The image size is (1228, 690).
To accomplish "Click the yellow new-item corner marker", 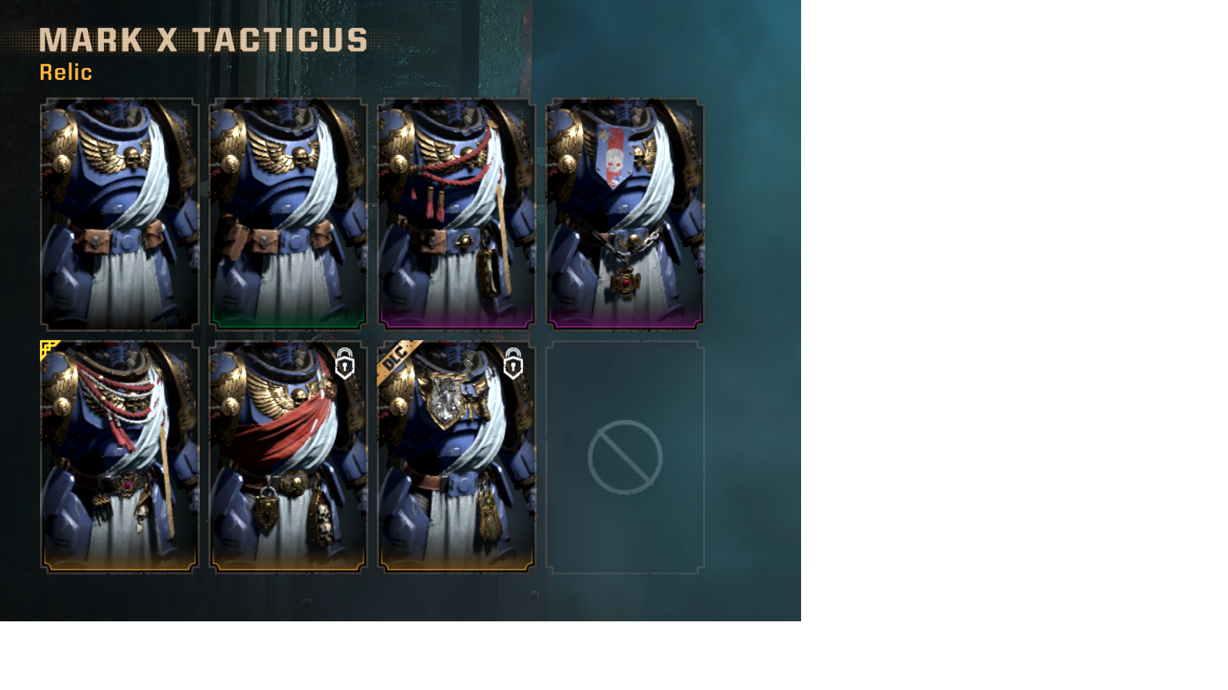I will point(50,350).
